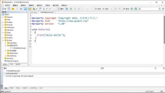Collapse the Scripts folder node
This screenshot has height=93, width=165.
(3, 40)
